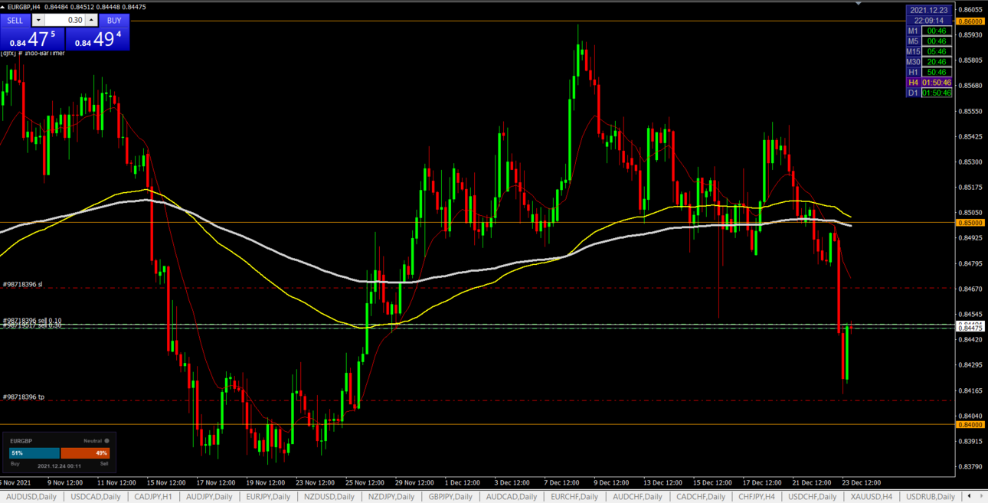Image resolution: width=988 pixels, height=503 pixels.
Task: Hit the BUY one-click trading button
Action: coord(113,21)
